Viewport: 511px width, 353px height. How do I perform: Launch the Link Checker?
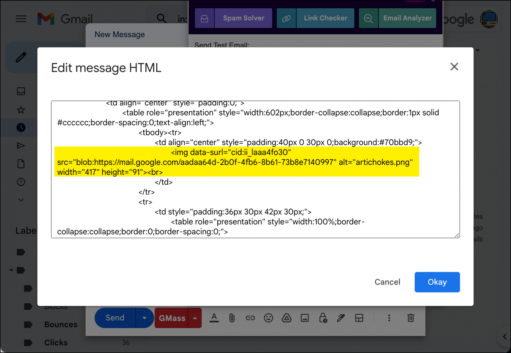click(325, 18)
